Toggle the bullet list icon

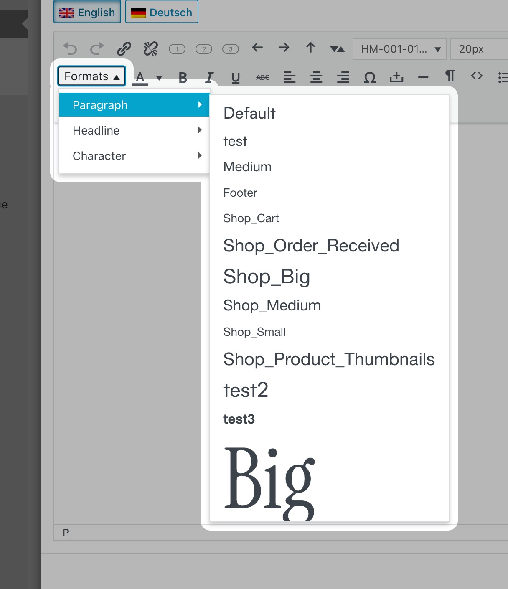503,78
